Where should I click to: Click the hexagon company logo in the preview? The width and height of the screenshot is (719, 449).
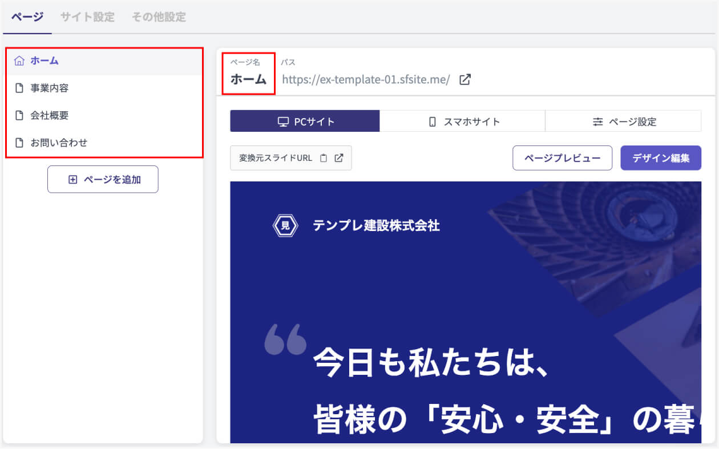[x=285, y=226]
